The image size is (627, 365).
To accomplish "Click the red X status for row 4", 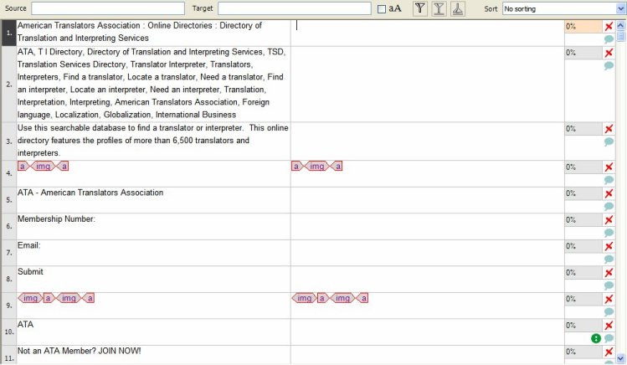I will [x=609, y=167].
